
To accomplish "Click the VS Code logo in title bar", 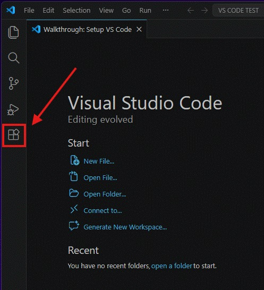I will point(11,10).
